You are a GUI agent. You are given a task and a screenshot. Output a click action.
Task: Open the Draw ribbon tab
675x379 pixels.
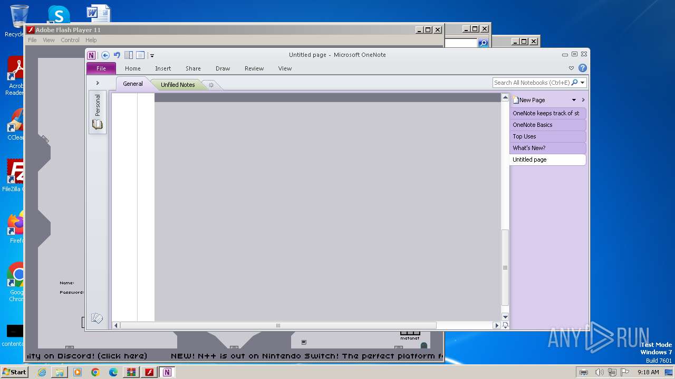(x=223, y=68)
